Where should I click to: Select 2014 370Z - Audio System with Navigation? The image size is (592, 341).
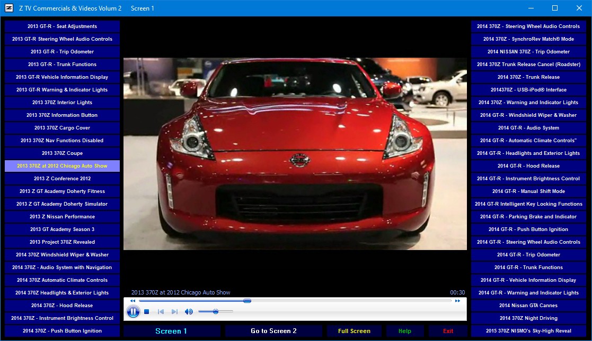pyautogui.click(x=63, y=267)
